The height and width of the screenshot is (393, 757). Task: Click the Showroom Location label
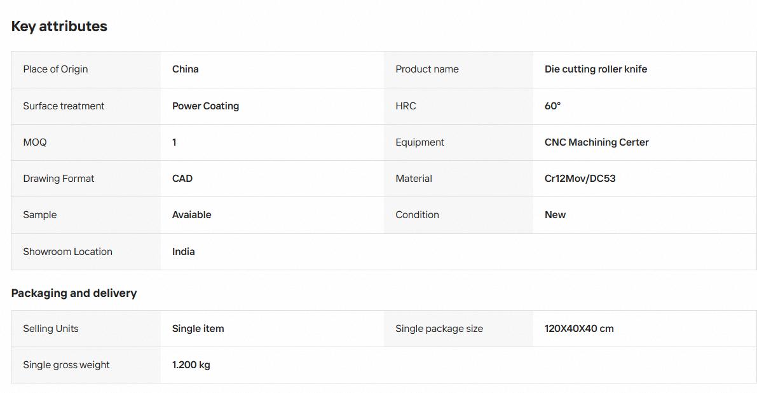coord(67,252)
